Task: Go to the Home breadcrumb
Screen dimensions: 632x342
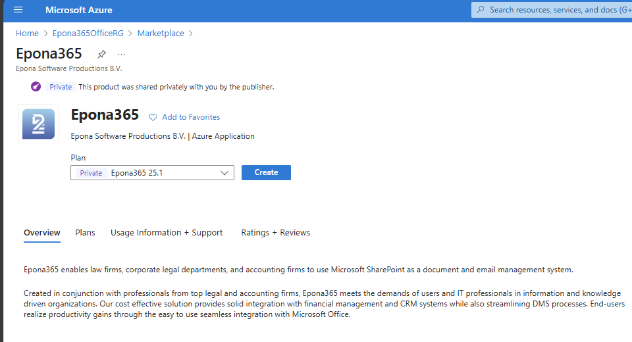Action: [x=27, y=34]
